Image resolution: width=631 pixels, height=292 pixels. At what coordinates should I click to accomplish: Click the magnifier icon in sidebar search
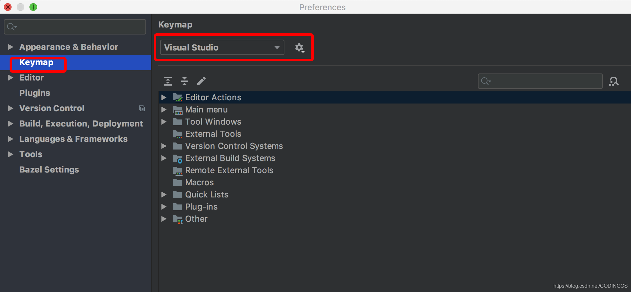[12, 27]
